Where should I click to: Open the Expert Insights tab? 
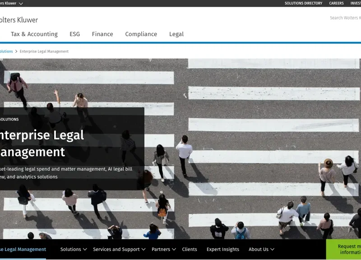[223, 249]
